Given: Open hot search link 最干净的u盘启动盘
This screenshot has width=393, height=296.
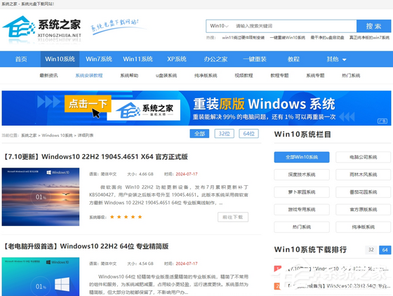Looking at the screenshot, I should 327,38.
